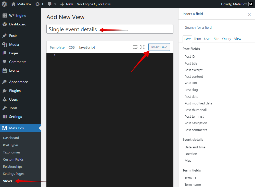255x187 pixels.
Task: Click the Events calendar icon
Action: [x=5, y=70]
